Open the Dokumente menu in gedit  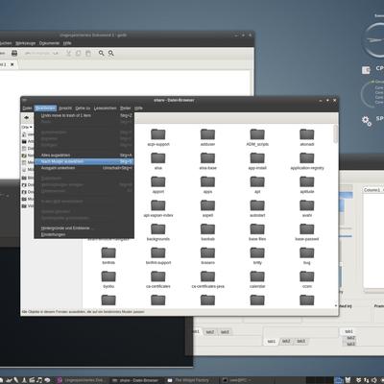[49, 43]
